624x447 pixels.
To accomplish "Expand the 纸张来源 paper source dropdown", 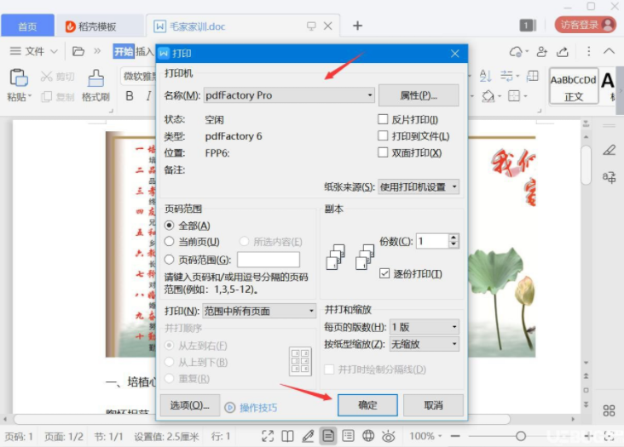I will tap(419, 186).
